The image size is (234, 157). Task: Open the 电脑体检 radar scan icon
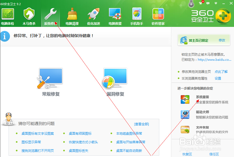point(8,14)
